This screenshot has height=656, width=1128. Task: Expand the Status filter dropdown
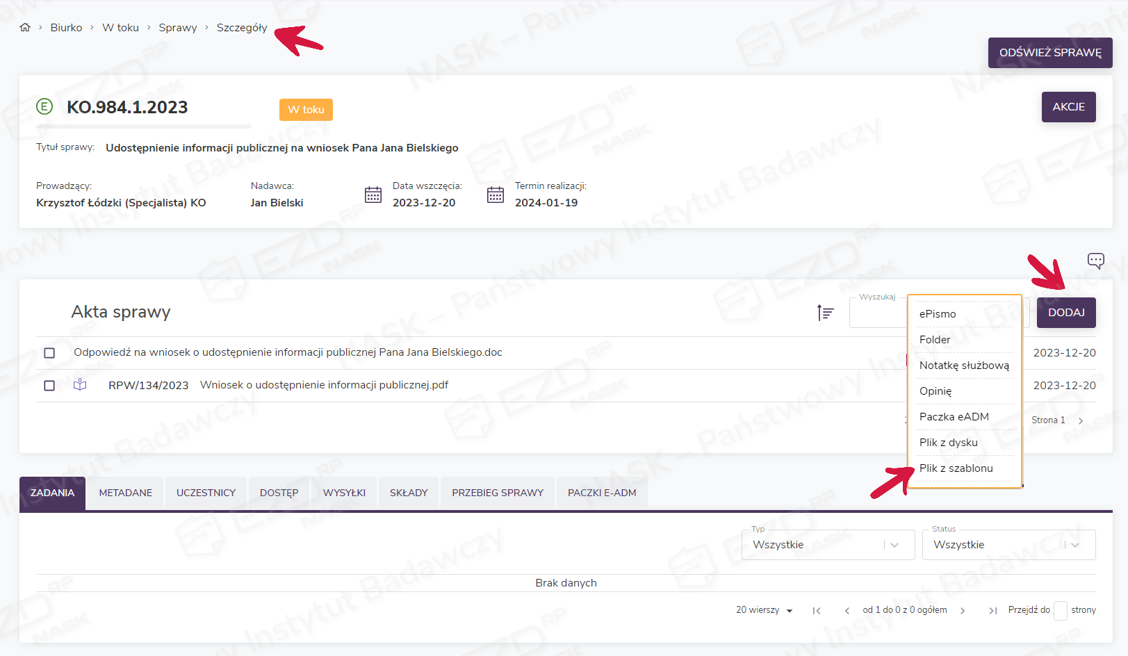1074,545
